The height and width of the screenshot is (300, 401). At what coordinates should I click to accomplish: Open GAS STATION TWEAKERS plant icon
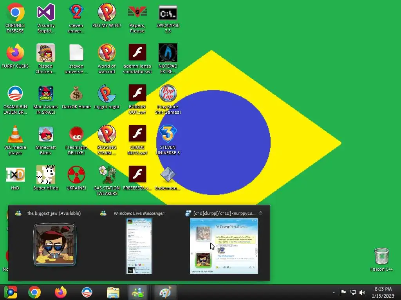pyautogui.click(x=107, y=180)
